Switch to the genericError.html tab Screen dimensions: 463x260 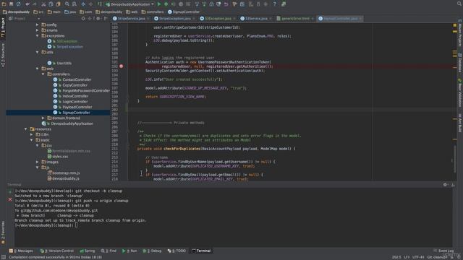294,19
